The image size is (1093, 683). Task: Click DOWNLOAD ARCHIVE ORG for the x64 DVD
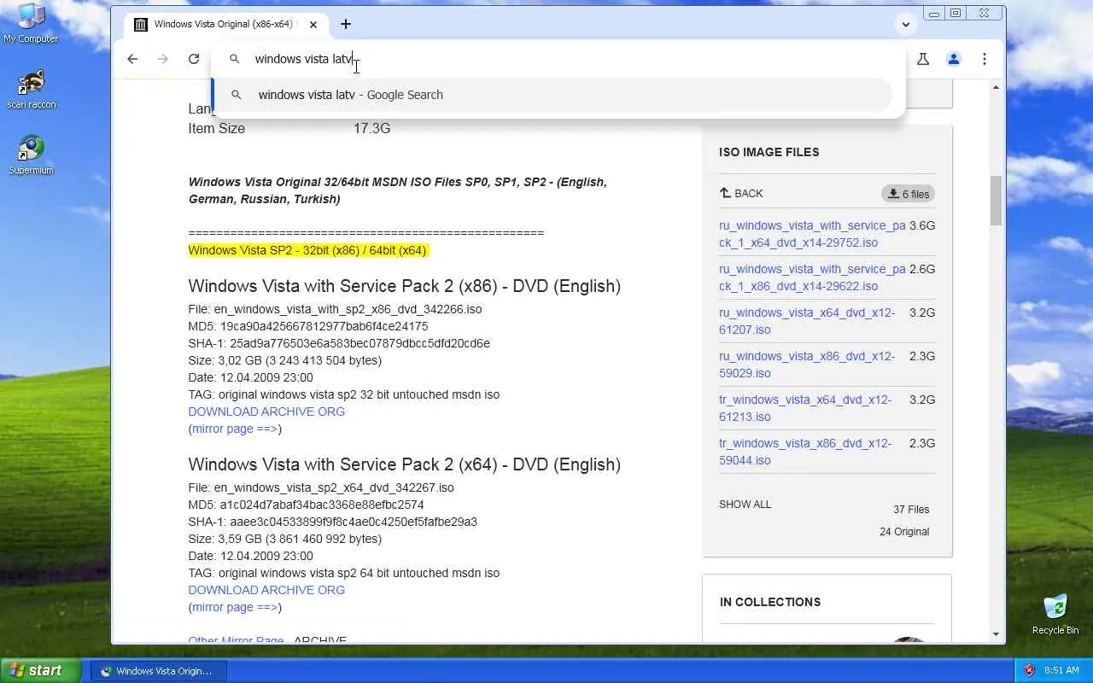pyautogui.click(x=266, y=590)
